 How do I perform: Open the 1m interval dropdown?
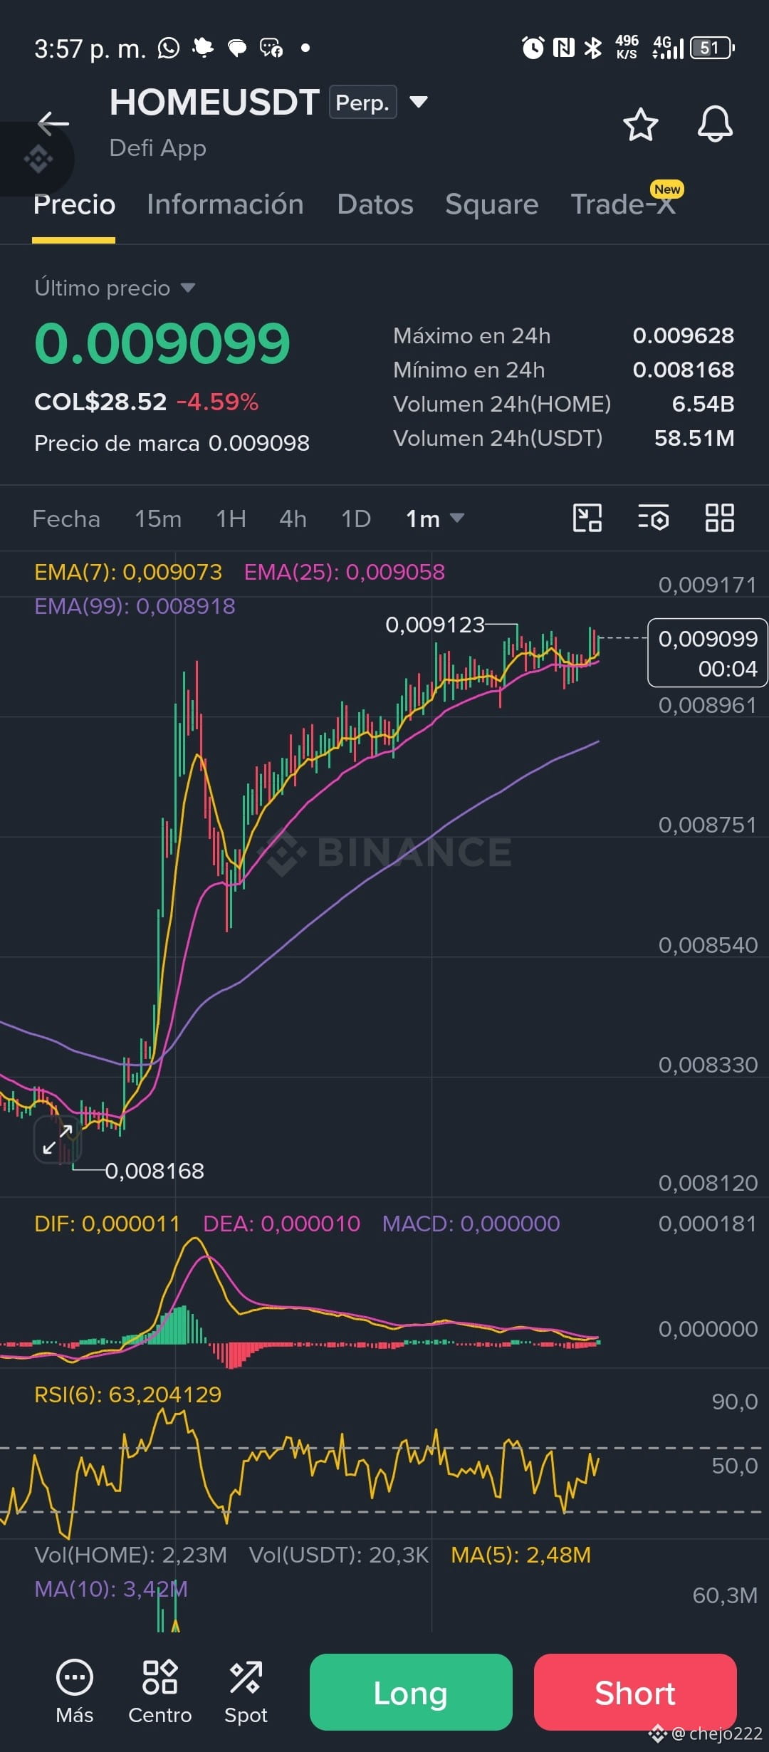point(434,518)
